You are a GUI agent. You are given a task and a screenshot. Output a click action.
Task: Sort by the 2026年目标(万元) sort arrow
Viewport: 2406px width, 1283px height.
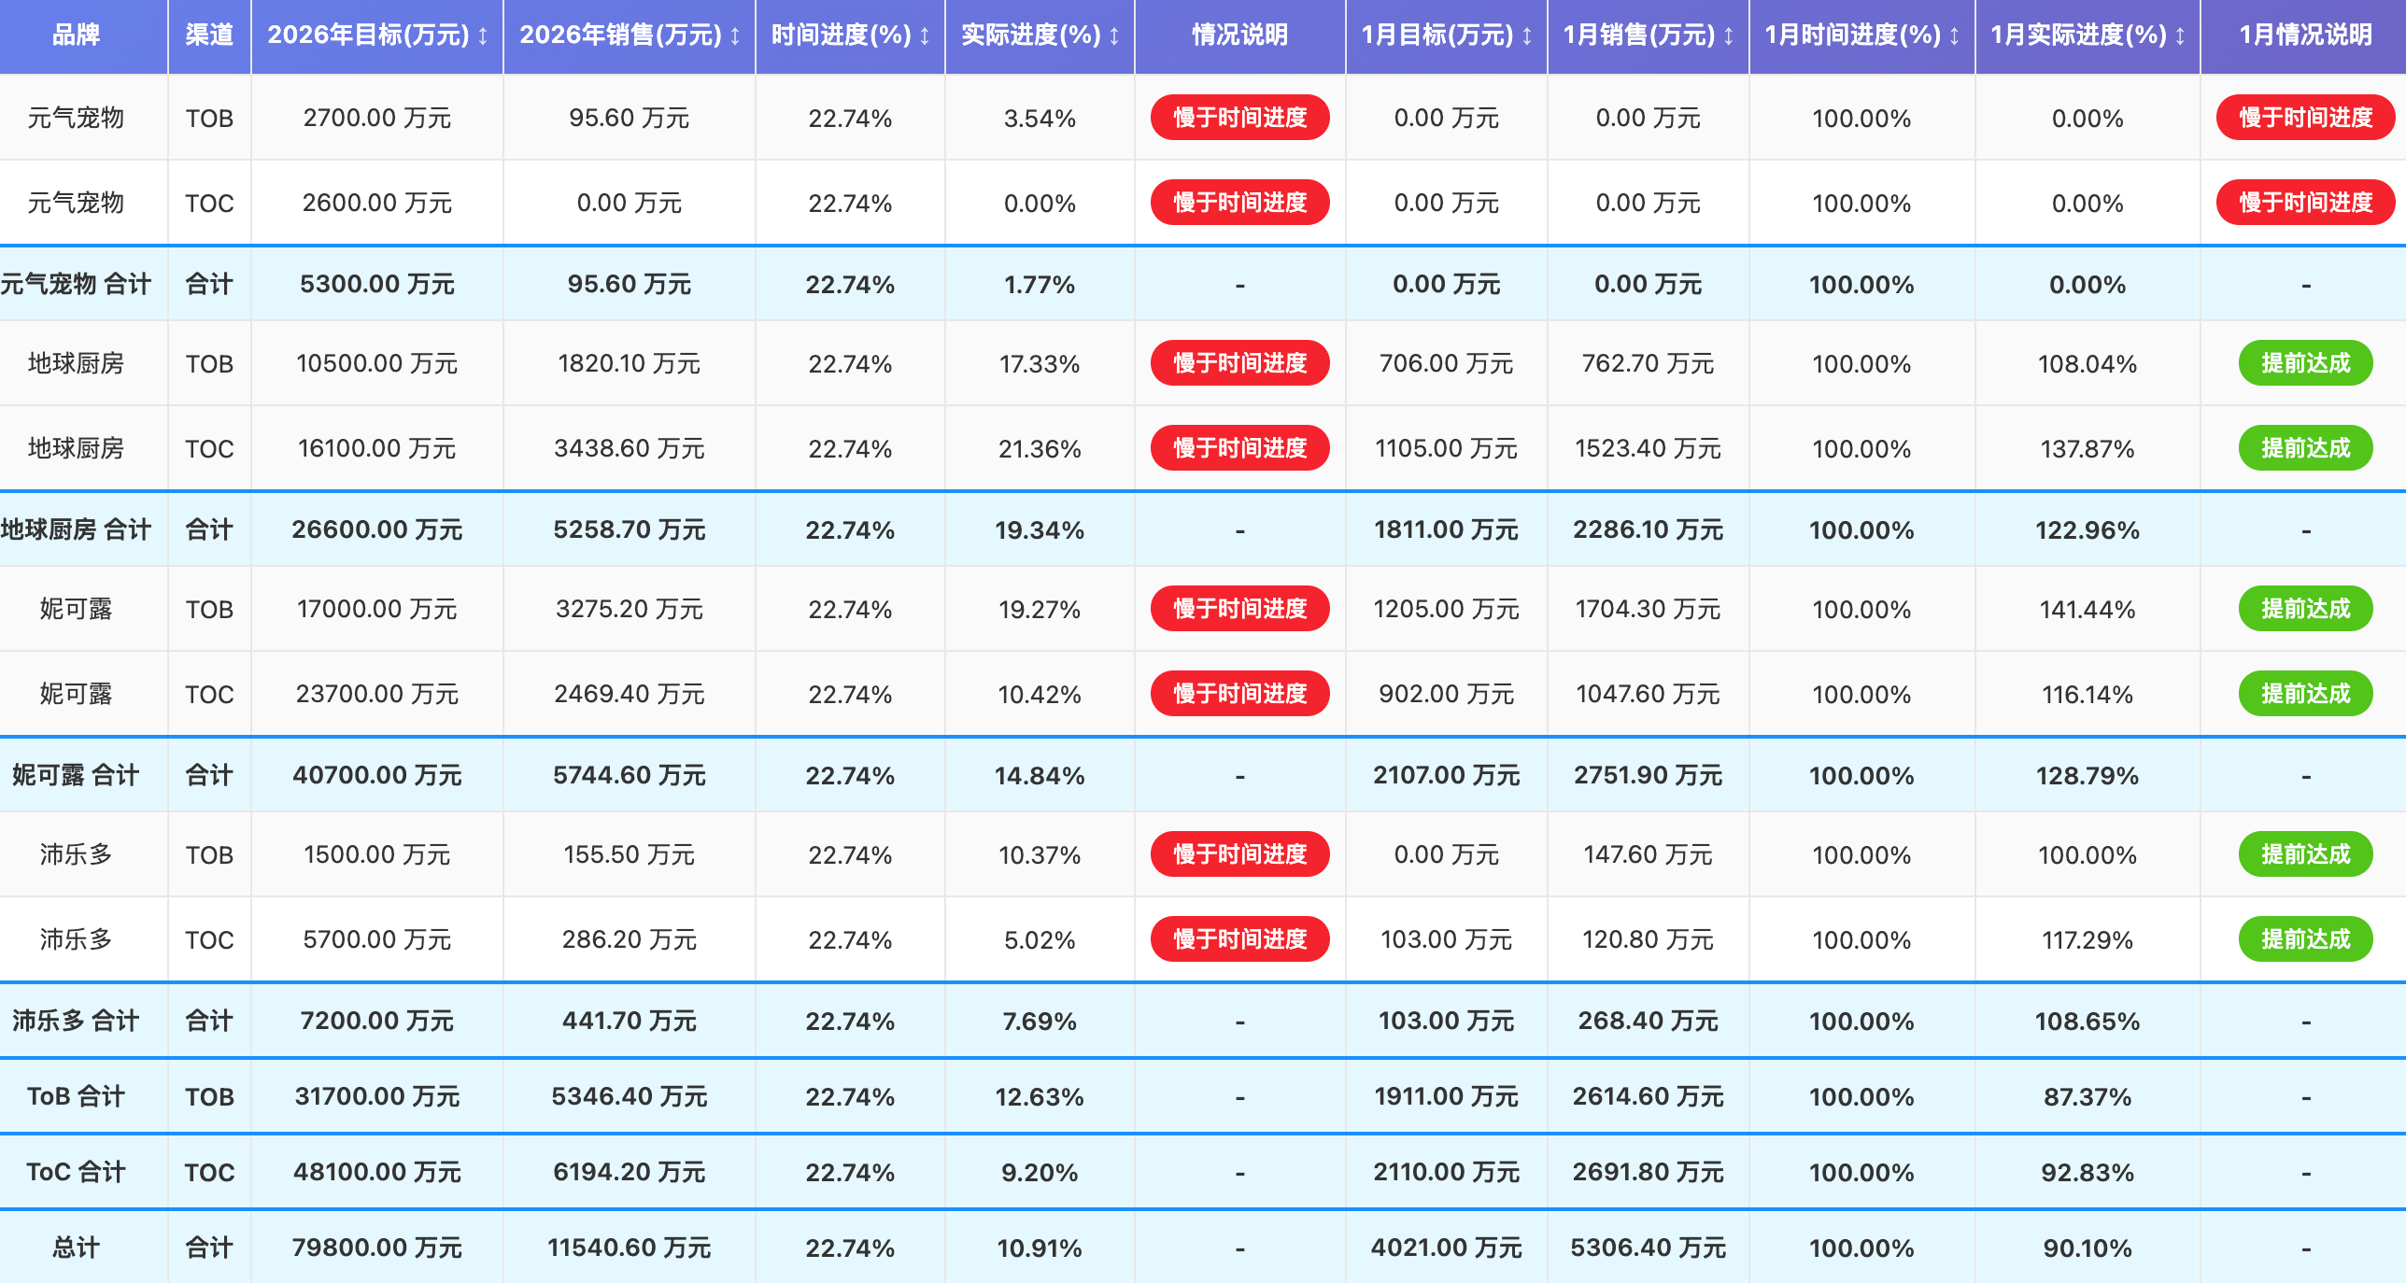[x=483, y=35]
